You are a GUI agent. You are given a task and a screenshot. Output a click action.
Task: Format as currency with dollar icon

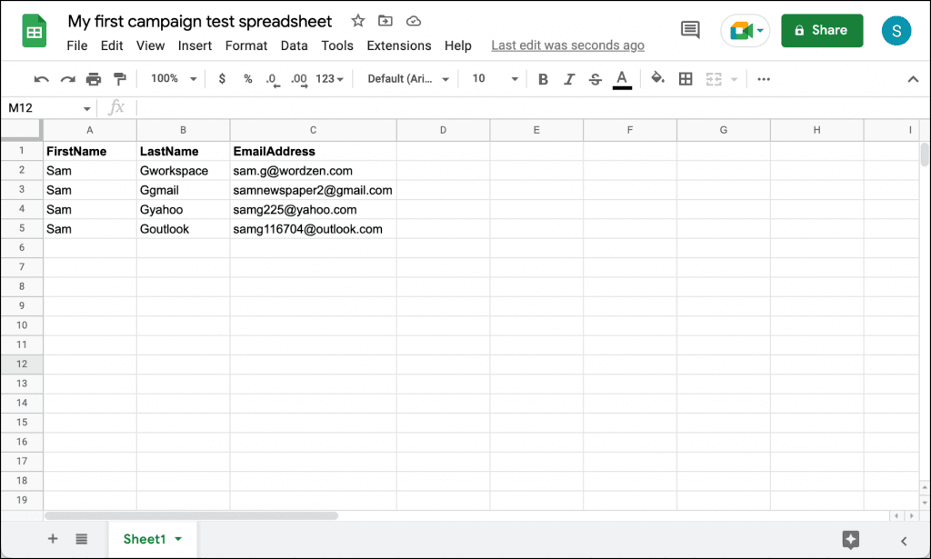[222, 79]
